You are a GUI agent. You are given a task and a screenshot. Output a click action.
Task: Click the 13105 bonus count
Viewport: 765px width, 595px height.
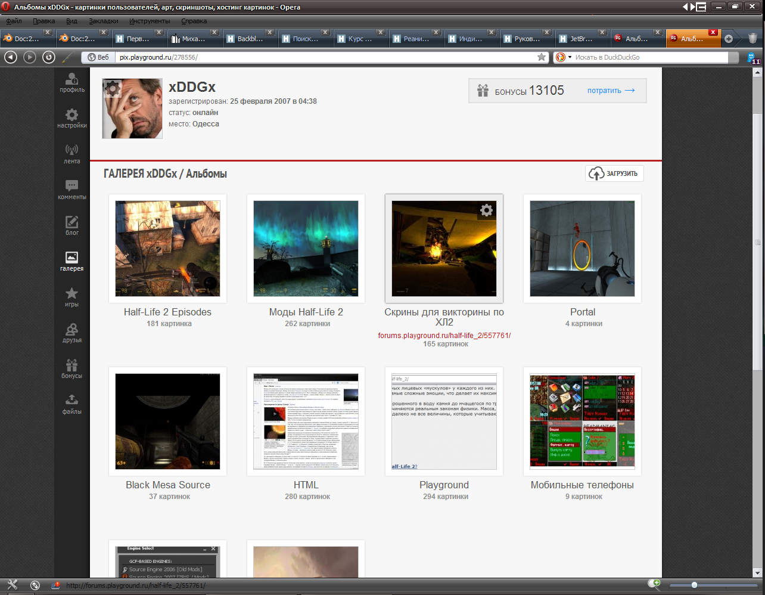[546, 90]
